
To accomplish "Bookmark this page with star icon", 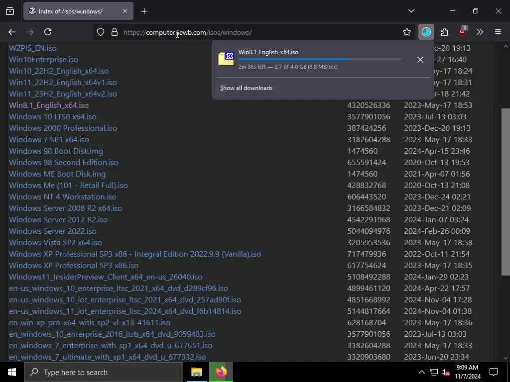I will (406, 32).
